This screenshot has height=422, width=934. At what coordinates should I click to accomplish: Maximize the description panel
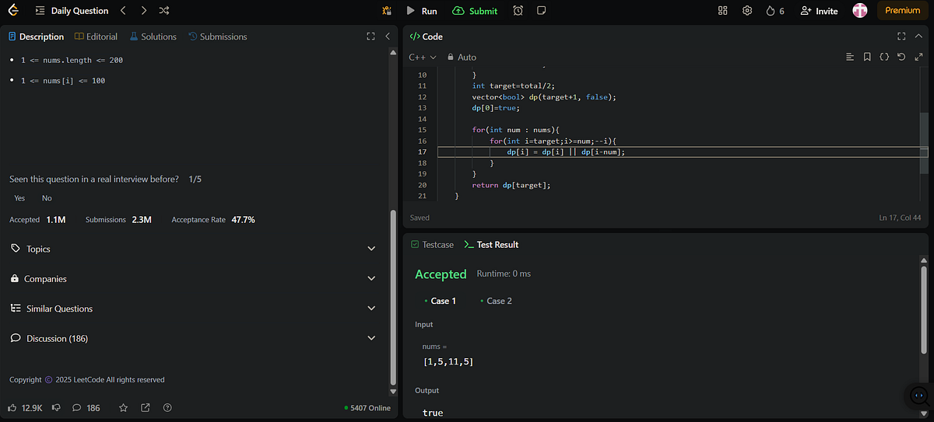(370, 37)
